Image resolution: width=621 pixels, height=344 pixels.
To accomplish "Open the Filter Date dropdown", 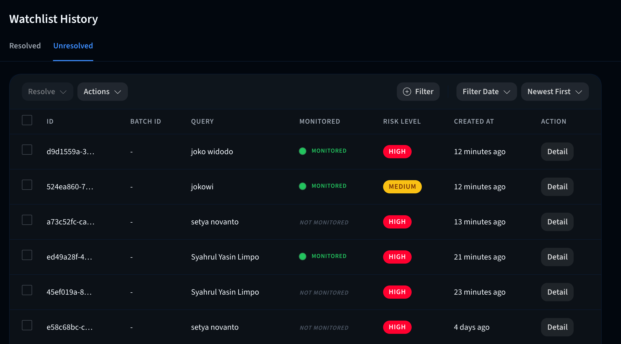I will (487, 92).
